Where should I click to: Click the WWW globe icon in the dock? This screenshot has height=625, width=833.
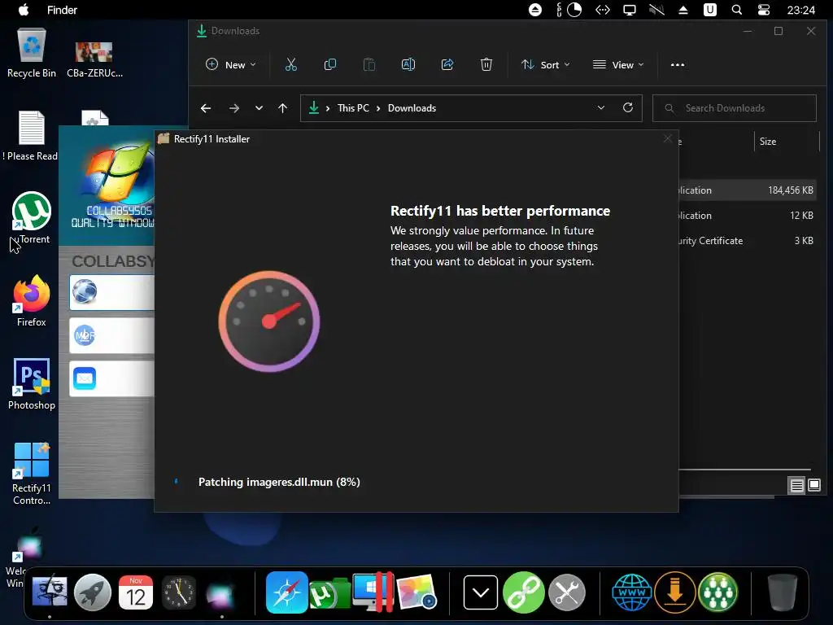coord(631,592)
